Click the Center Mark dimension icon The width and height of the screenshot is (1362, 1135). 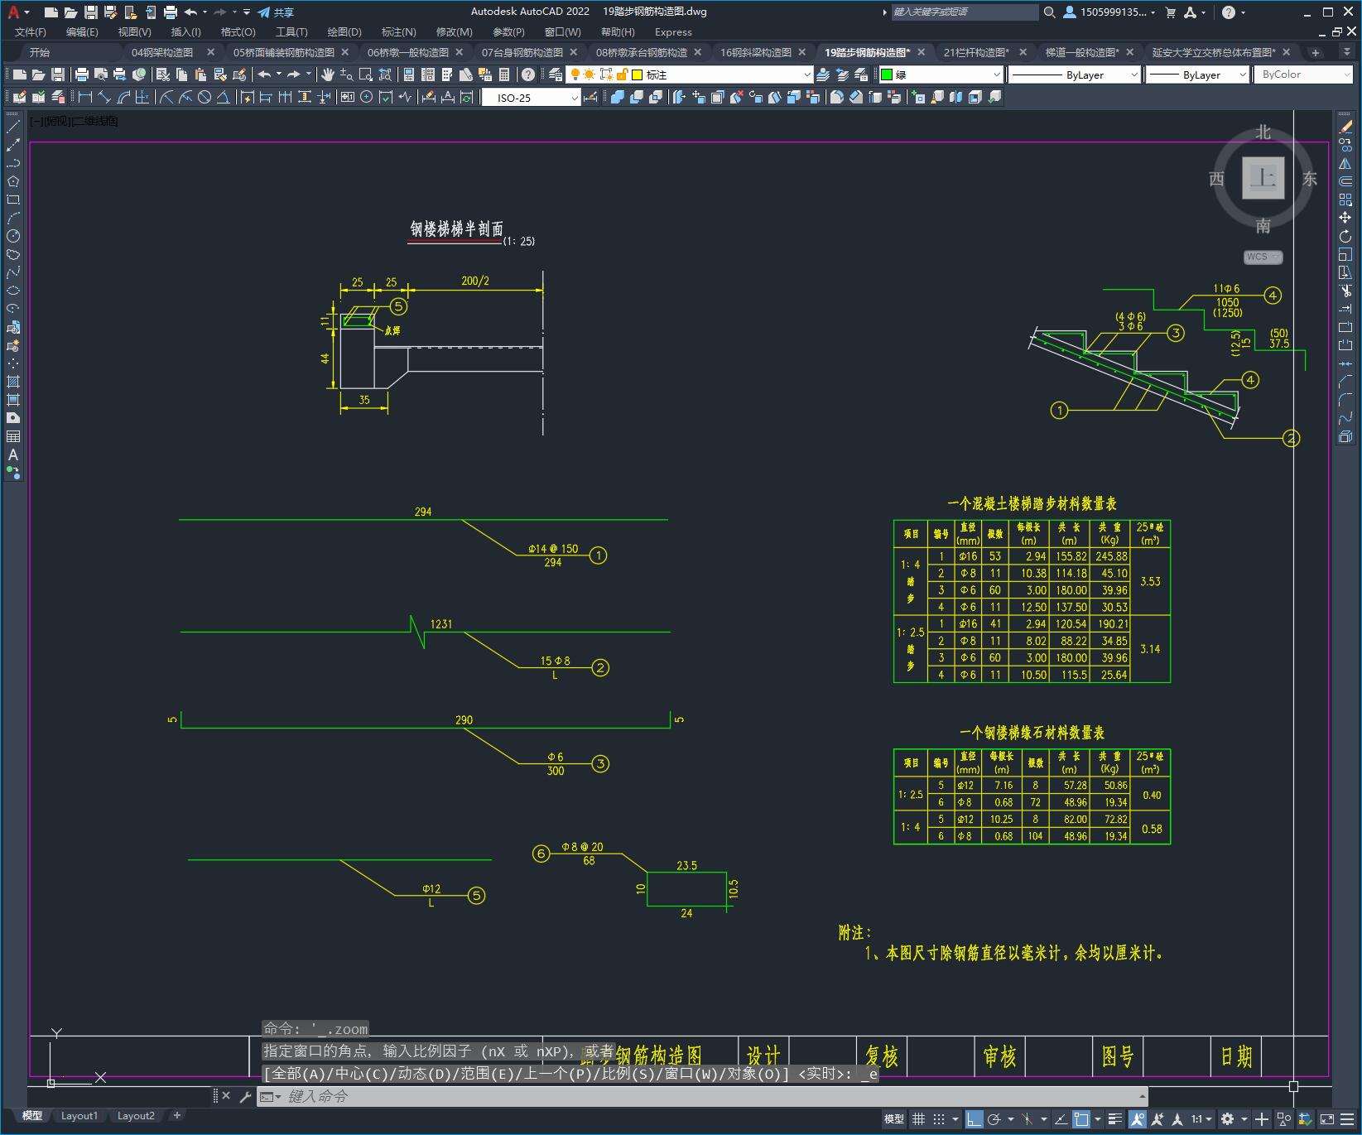point(367,97)
